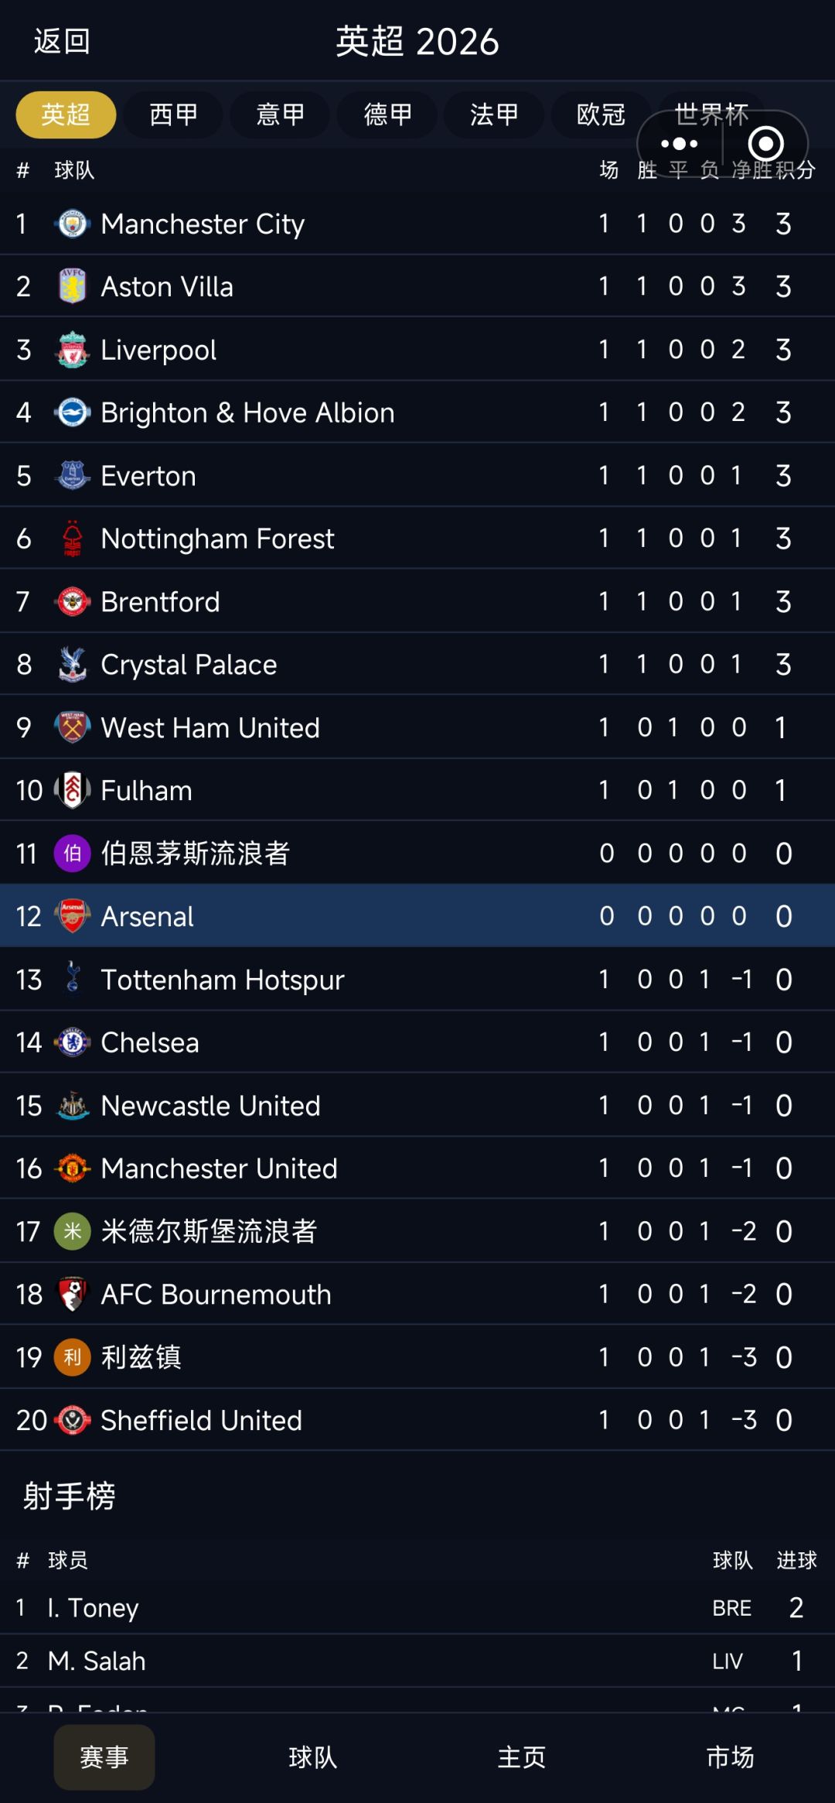The height and width of the screenshot is (1803, 835).
Task: Click the Manchester City club crest
Action: pyautogui.click(x=73, y=224)
